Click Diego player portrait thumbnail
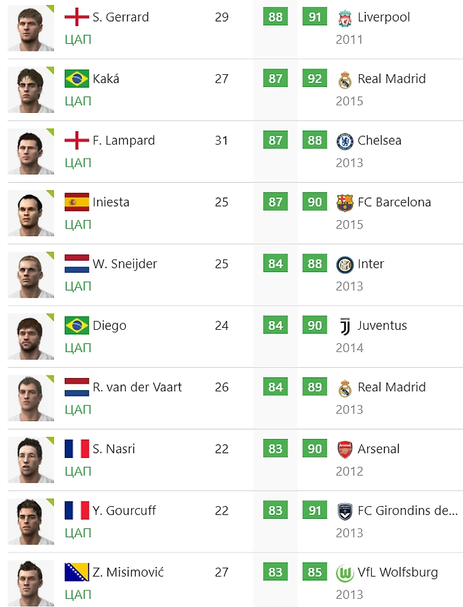Screen dimensions: 463x607 [x=30, y=336]
